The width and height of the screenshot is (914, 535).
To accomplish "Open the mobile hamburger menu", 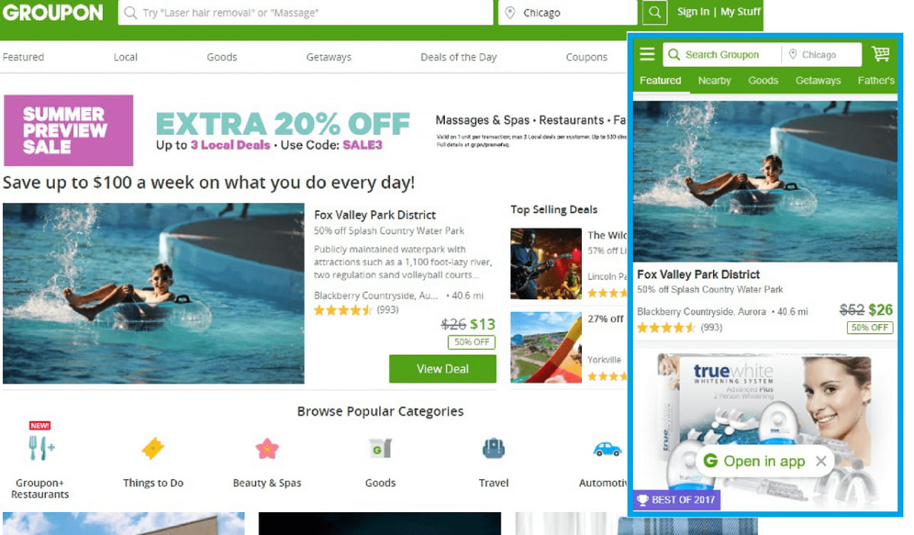I will tap(647, 54).
